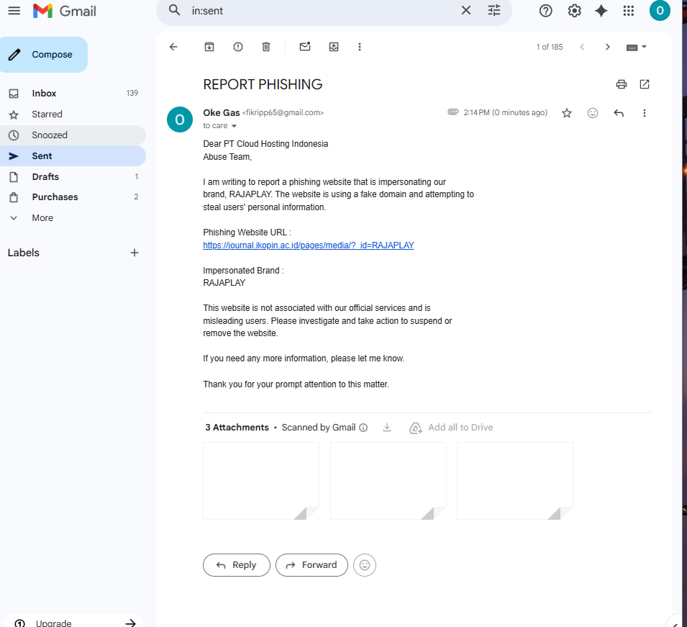Report this email as spam
The width and height of the screenshot is (687, 627).
(x=238, y=47)
